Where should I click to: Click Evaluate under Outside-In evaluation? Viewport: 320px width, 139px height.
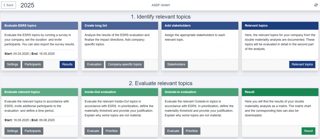pyautogui.click(x=173, y=131)
